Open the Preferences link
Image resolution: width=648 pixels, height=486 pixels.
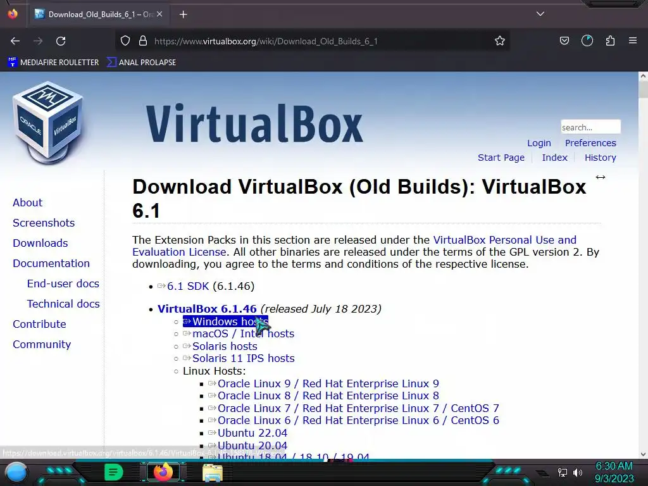click(x=590, y=143)
